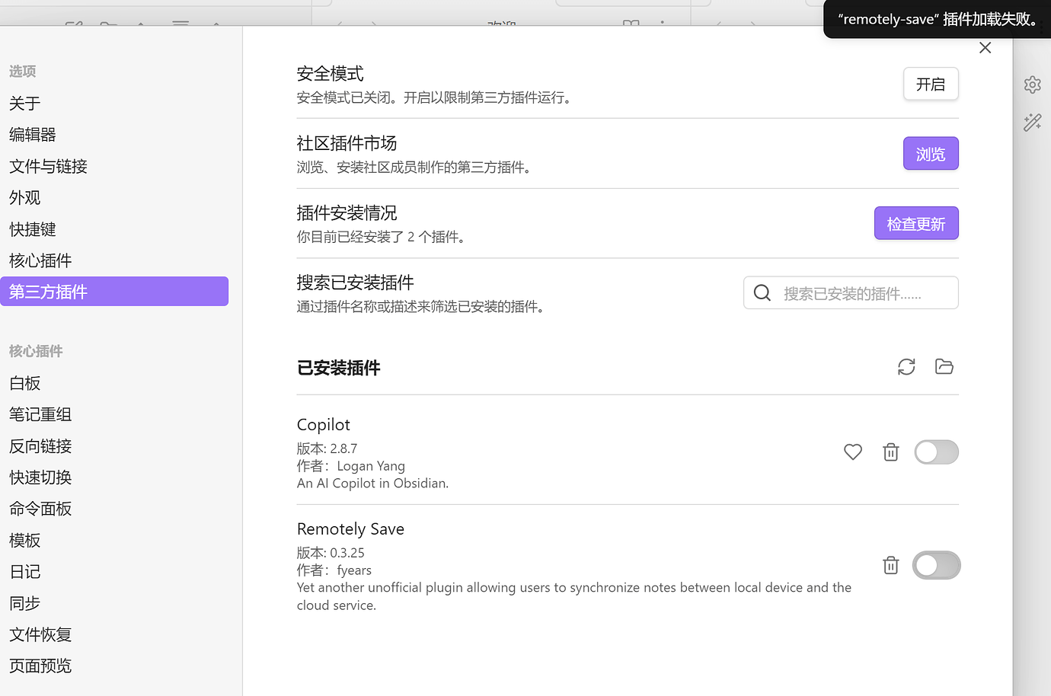
Task: Click the 浏览 button to browse community plugins
Action: (931, 153)
